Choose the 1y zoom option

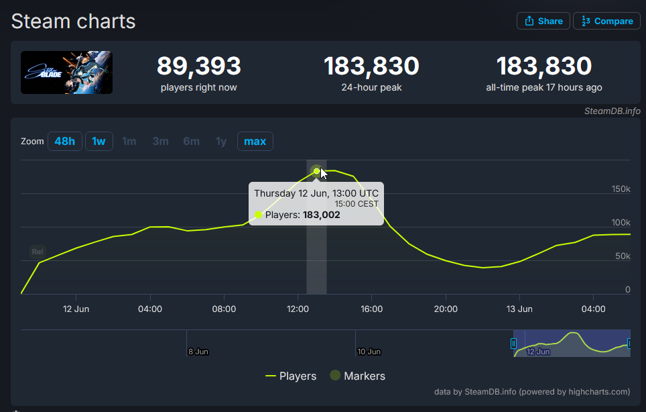coord(221,142)
